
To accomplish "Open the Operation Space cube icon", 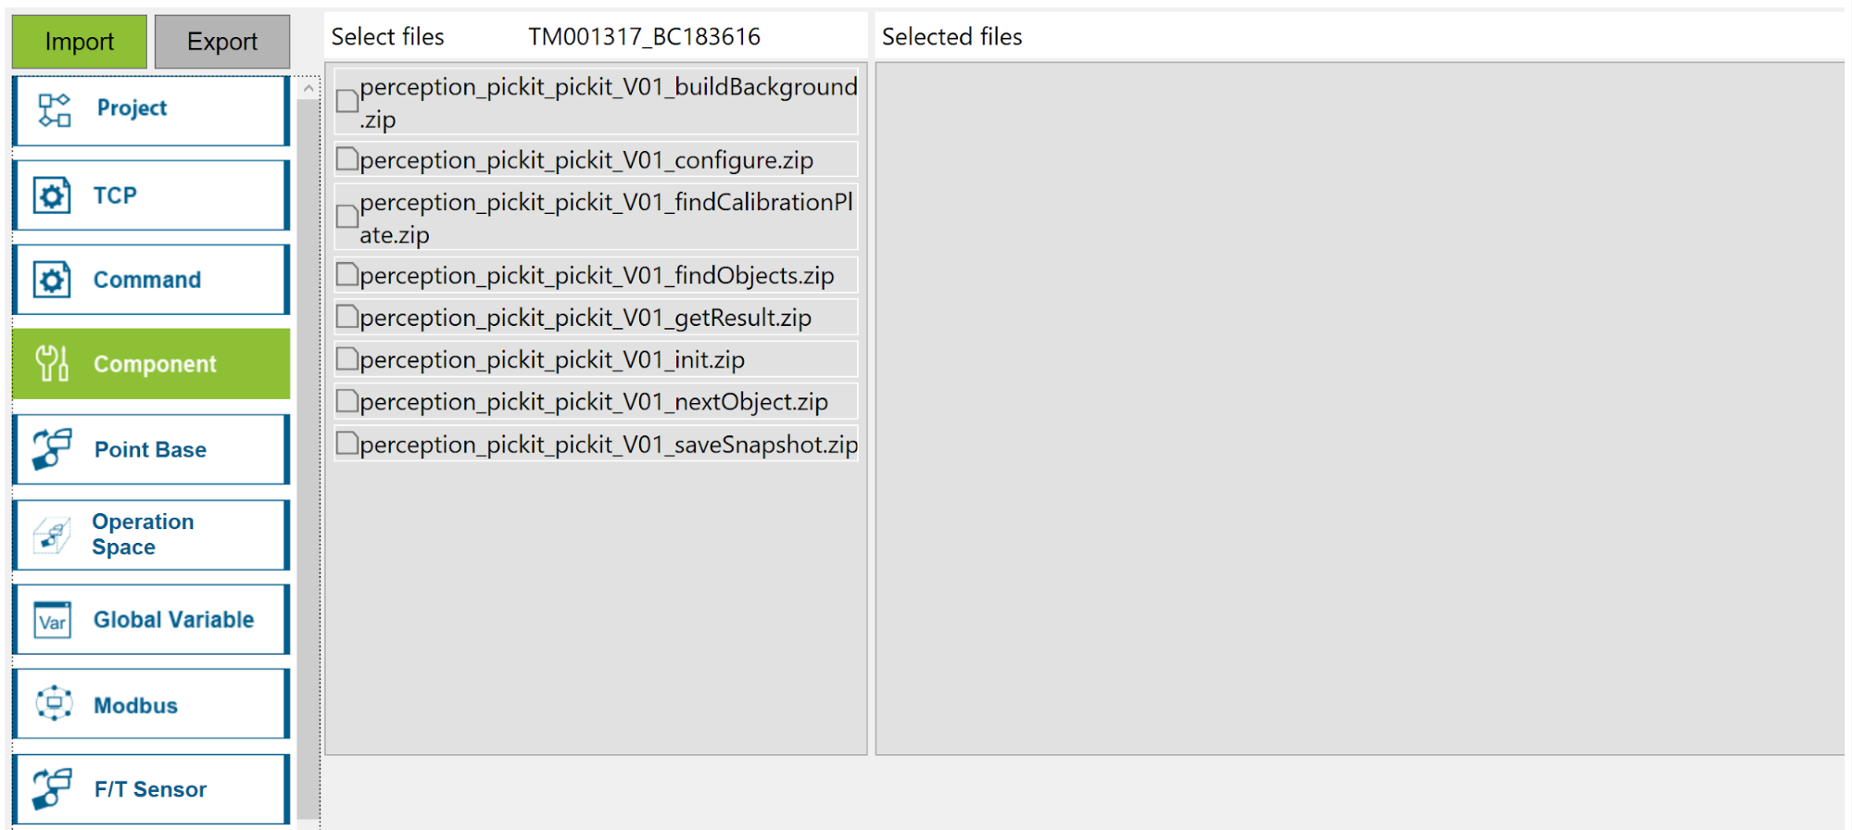I will point(52,534).
